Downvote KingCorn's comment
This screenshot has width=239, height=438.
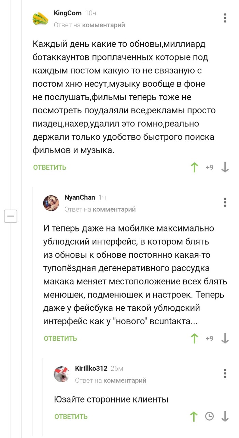click(x=225, y=167)
